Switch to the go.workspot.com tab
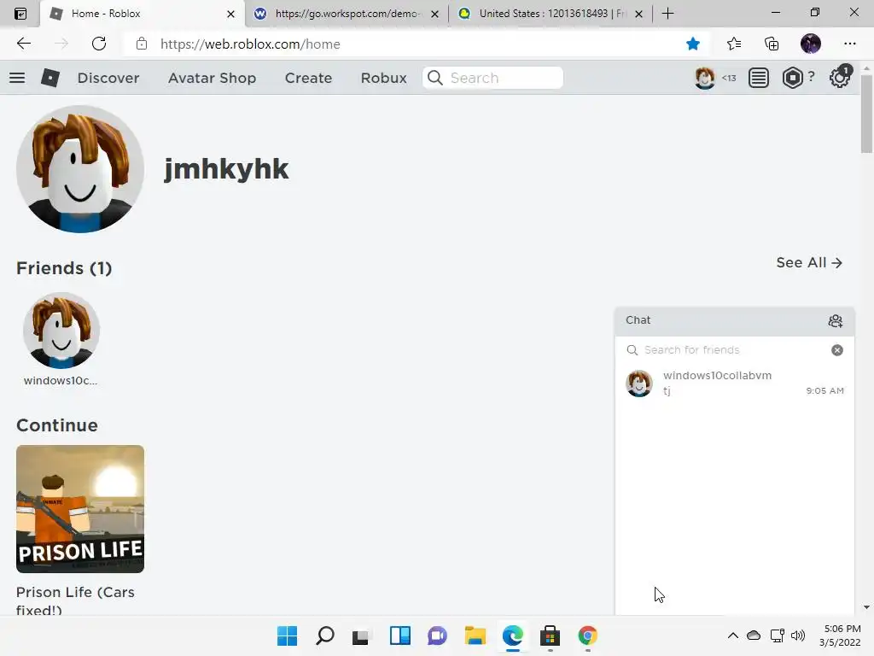Viewport: 874px width, 656px height. tap(347, 14)
